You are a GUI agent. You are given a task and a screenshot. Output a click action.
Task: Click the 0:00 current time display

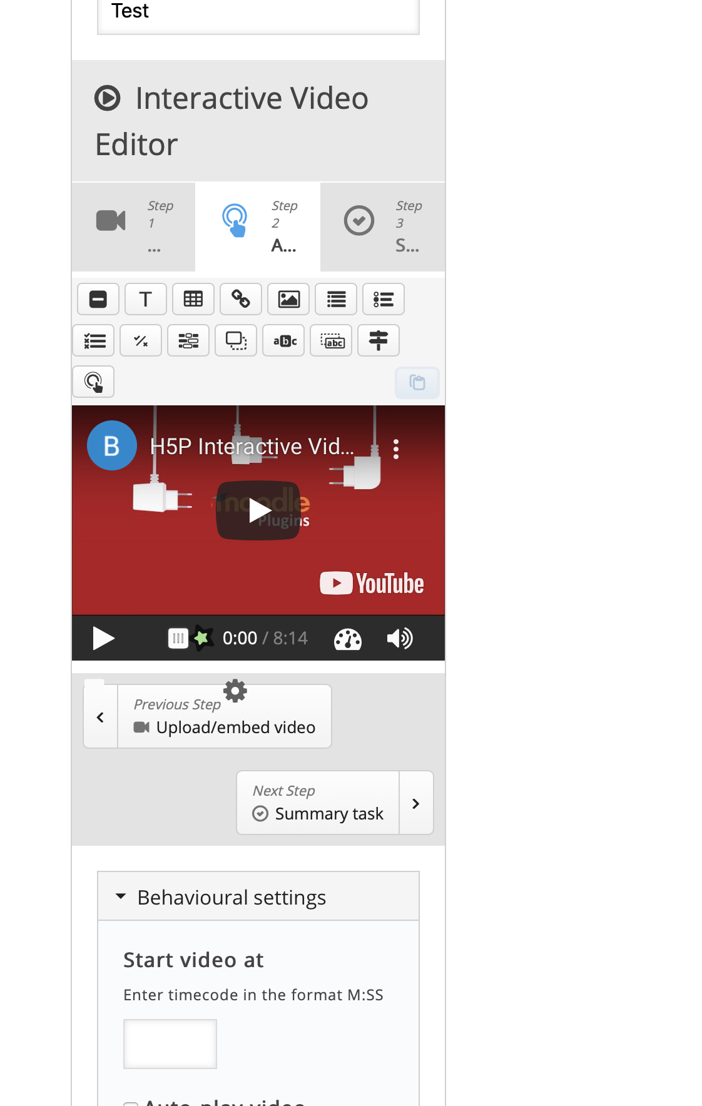tap(240, 638)
